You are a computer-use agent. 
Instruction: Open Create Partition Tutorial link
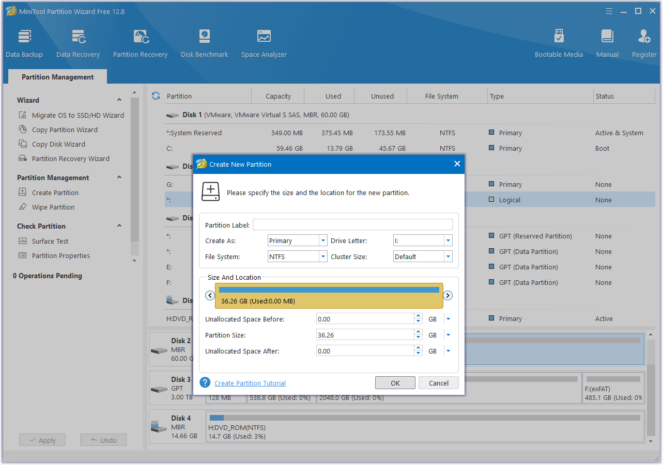pyautogui.click(x=250, y=383)
